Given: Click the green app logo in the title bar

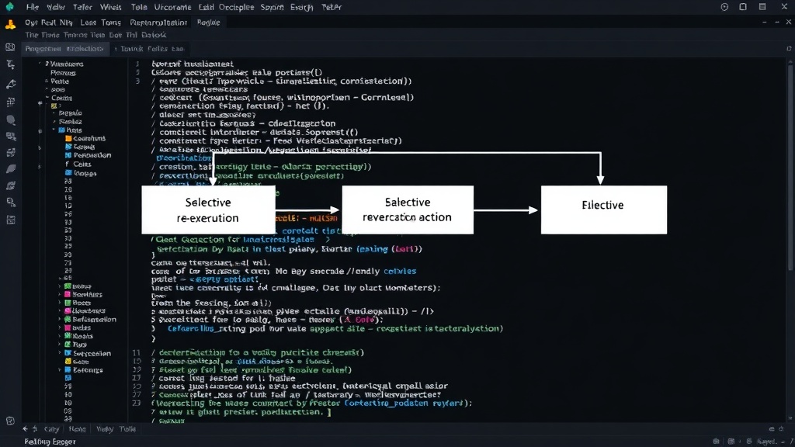Looking at the screenshot, I should tap(9, 7).
